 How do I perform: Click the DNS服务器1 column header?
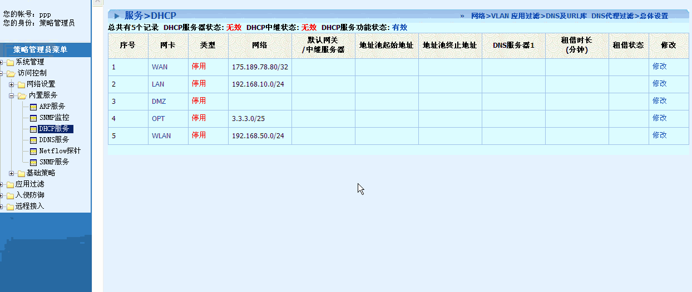tap(513, 46)
